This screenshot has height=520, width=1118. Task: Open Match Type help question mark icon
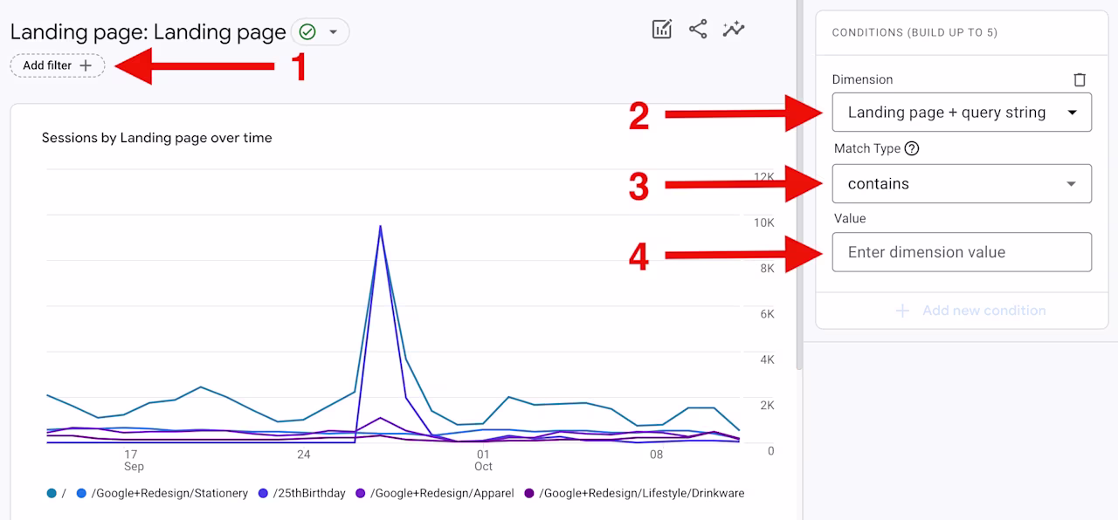[912, 148]
